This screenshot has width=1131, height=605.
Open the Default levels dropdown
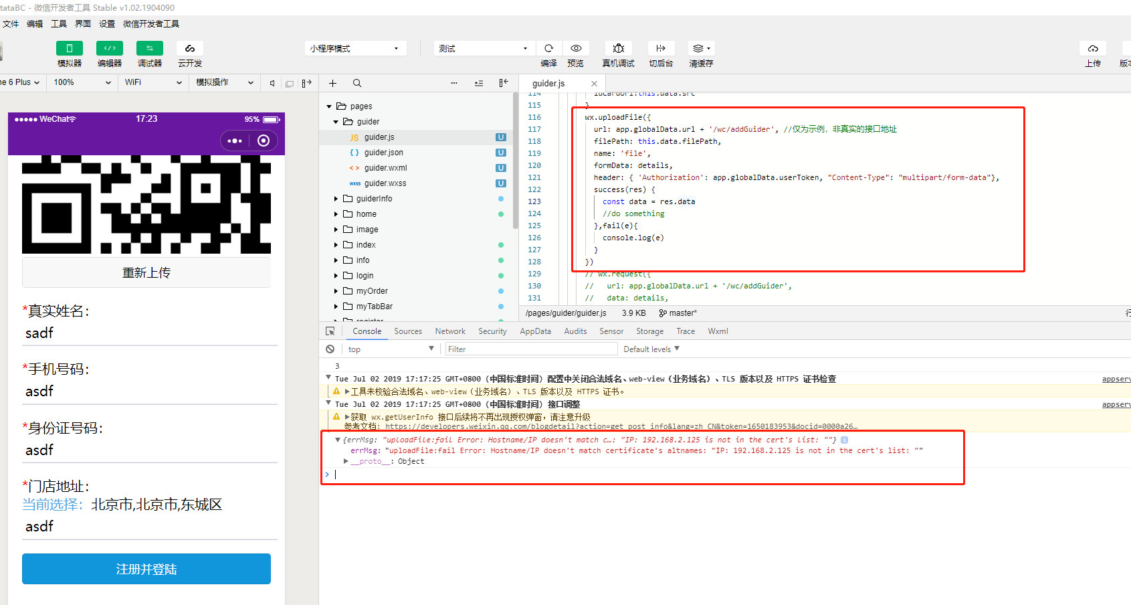tap(651, 349)
